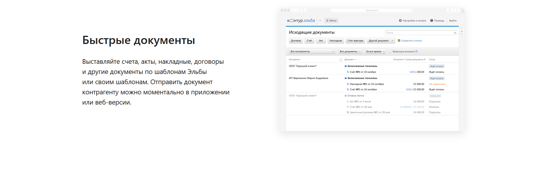Click the browser reload icon
Viewport: 547px width, 175px height.
[x=411, y=10]
